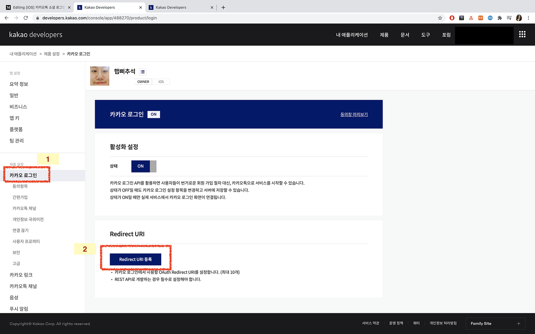This screenshot has height=334, width=535.
Task: Open the nine-dot grid menu in header
Action: click(522, 34)
